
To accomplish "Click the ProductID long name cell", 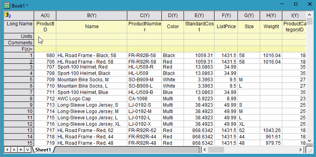I will (x=45, y=27).
